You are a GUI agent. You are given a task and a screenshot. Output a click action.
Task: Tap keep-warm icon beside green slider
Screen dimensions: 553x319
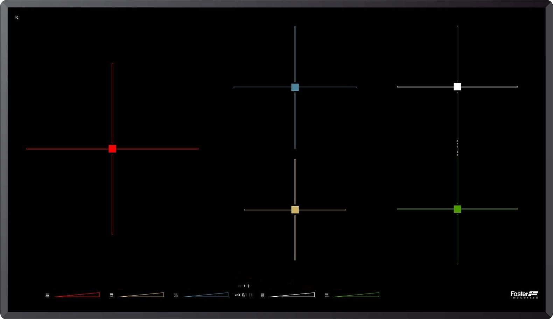click(x=327, y=295)
